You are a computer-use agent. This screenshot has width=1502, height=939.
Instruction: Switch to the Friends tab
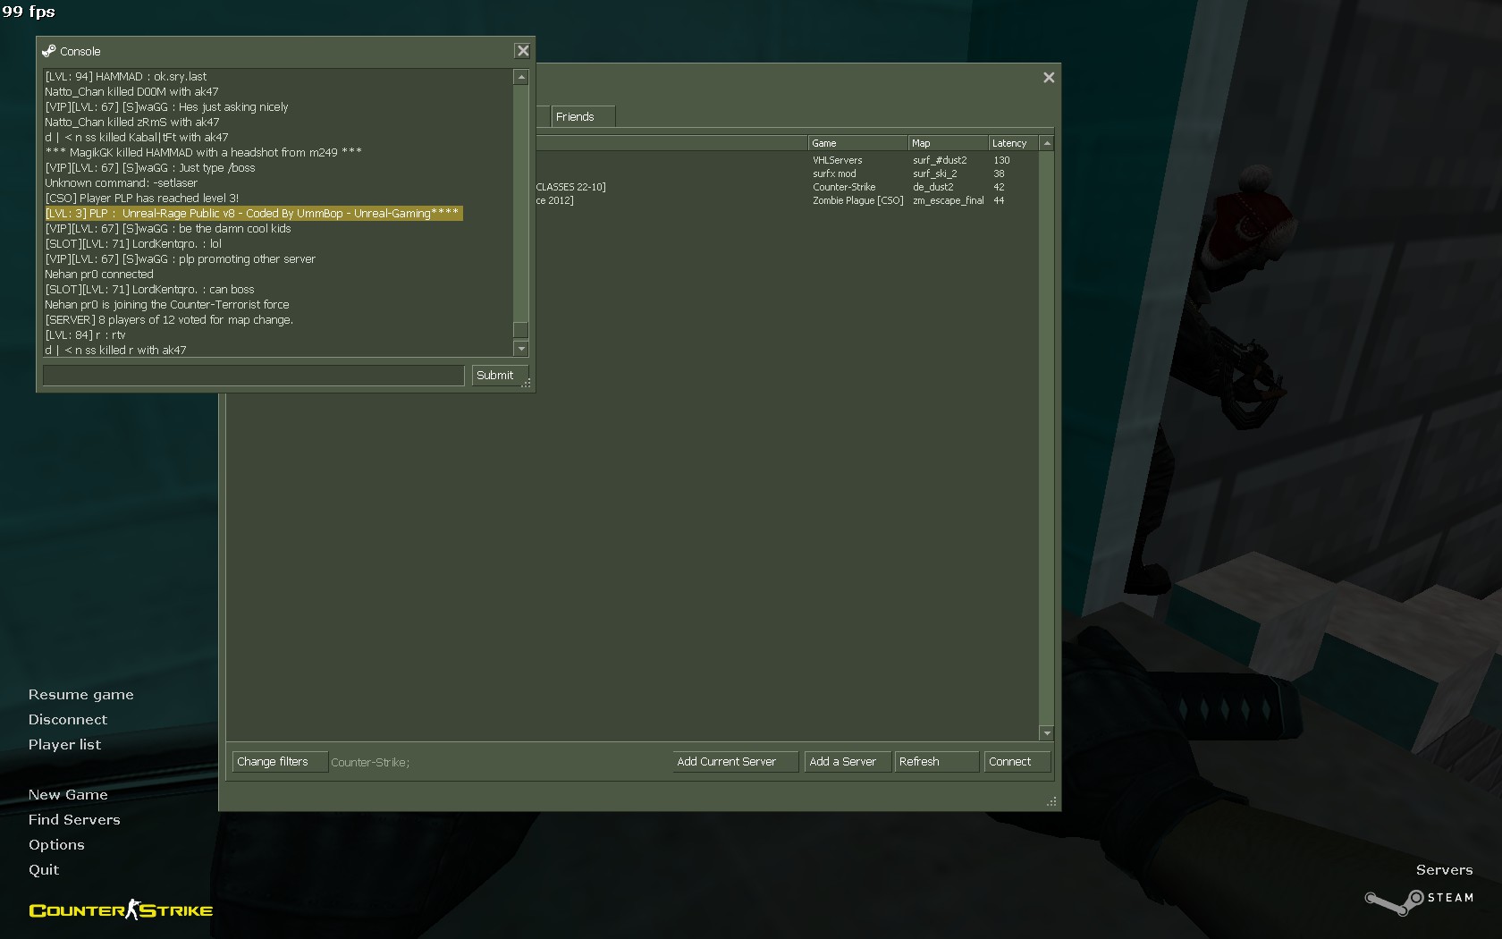tap(575, 117)
